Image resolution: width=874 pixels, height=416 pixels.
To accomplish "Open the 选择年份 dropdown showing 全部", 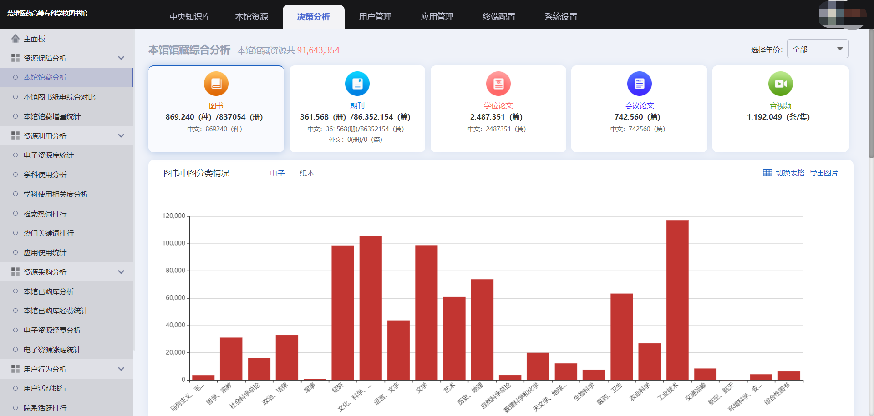I will (817, 49).
